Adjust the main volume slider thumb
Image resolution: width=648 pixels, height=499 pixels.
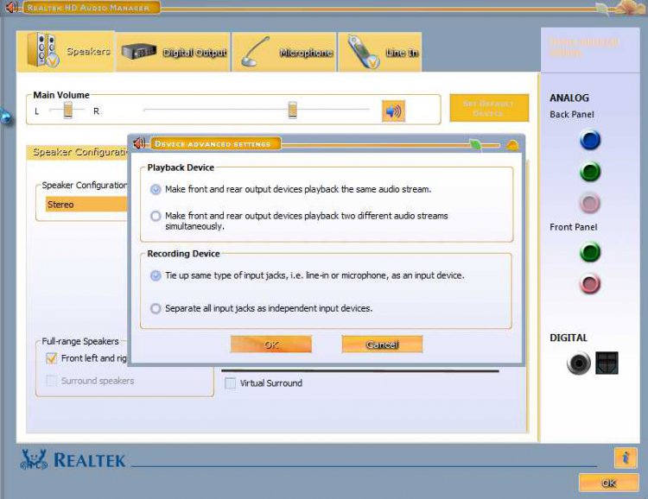point(293,110)
